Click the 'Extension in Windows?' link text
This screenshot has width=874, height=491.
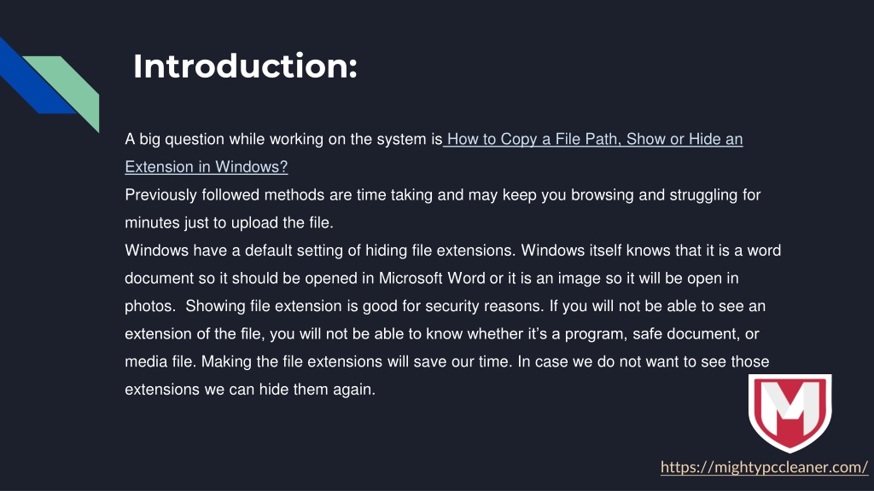(207, 166)
